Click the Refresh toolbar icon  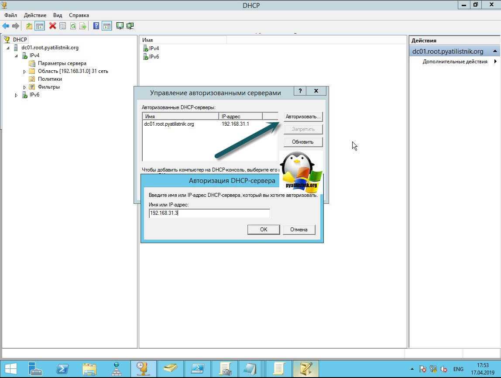point(73,26)
